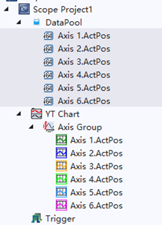Open the Trigger tree item
Viewport: 162px width, 225px height.
pyautogui.click(x=60, y=218)
